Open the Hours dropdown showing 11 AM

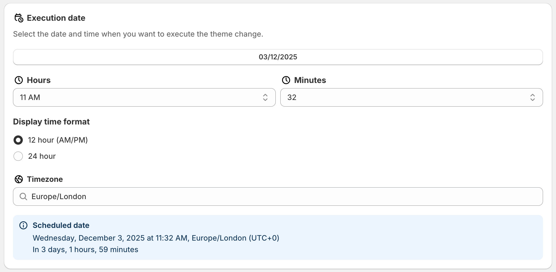[139, 97]
